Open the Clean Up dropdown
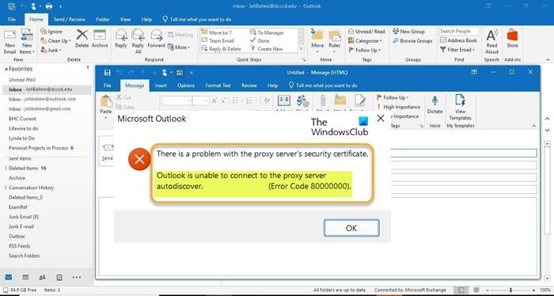This screenshot has height=296, width=554. pyautogui.click(x=56, y=40)
